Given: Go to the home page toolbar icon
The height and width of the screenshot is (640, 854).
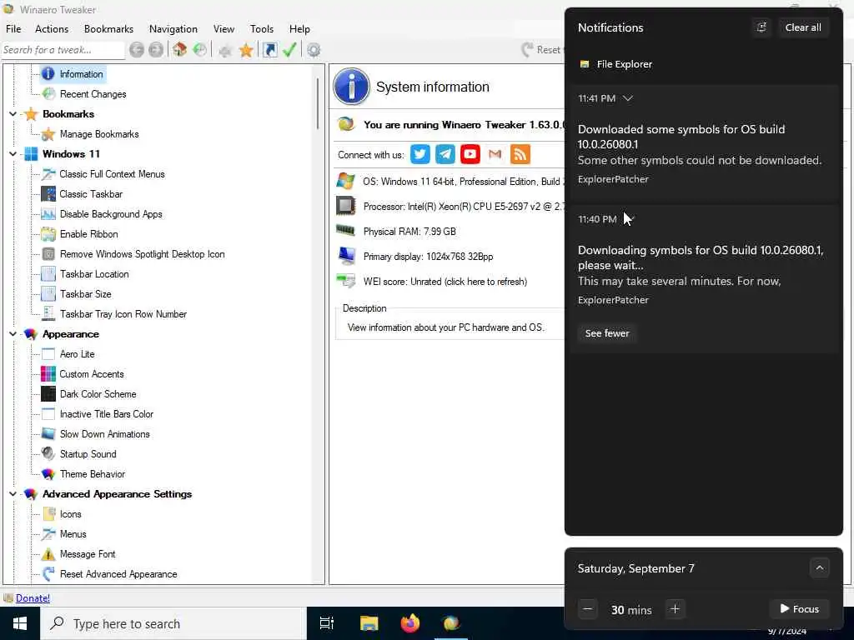Looking at the screenshot, I should coord(180,50).
